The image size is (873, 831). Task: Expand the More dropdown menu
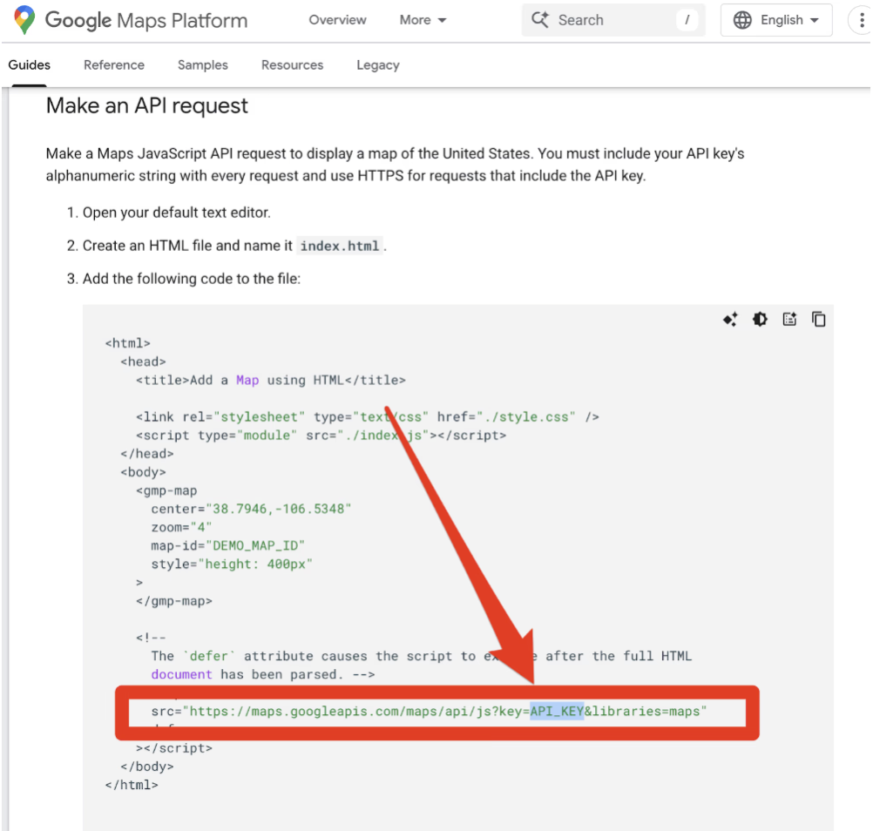click(x=423, y=20)
